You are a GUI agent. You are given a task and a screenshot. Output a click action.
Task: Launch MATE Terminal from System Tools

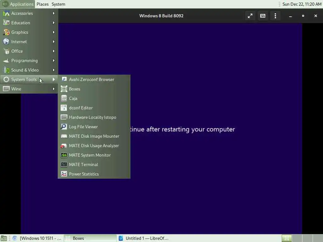pyautogui.click(x=94, y=165)
